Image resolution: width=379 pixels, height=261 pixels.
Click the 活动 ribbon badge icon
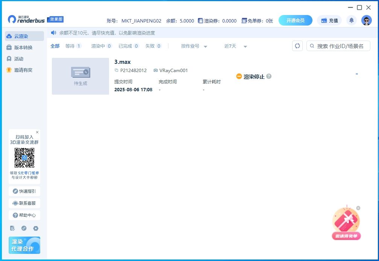(9, 59)
